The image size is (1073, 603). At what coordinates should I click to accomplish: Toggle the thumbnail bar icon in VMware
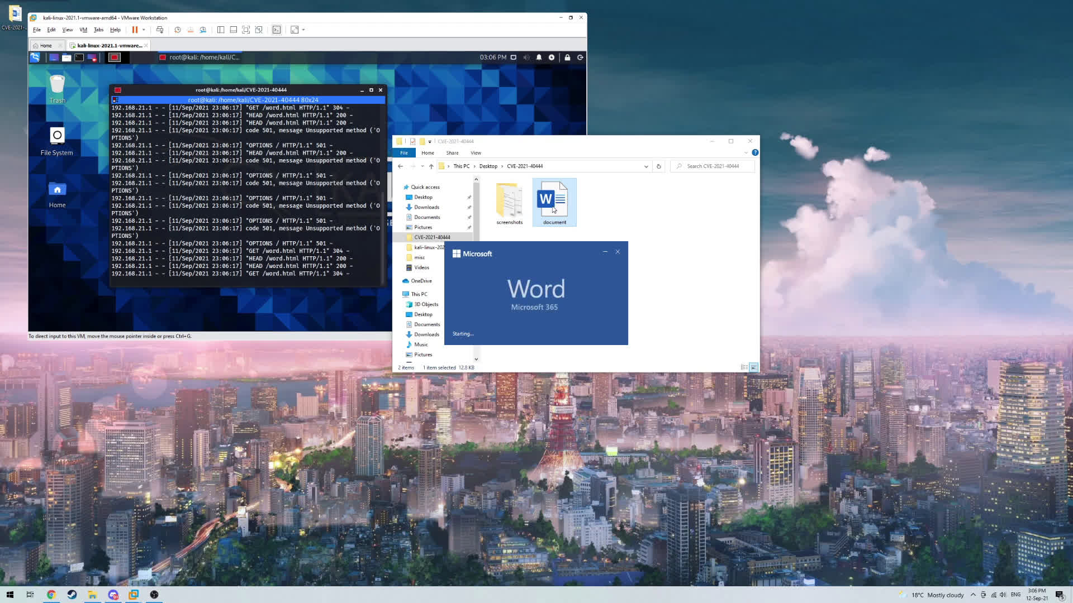234,30
